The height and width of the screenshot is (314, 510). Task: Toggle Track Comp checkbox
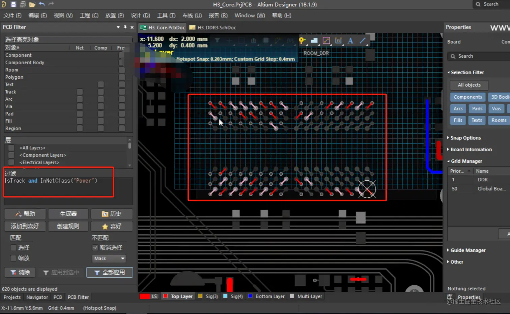(101, 92)
